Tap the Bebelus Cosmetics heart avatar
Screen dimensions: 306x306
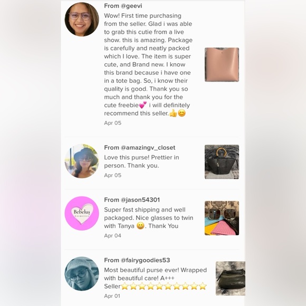point(82,213)
